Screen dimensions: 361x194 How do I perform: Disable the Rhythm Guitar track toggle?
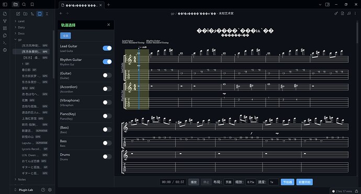click(107, 61)
